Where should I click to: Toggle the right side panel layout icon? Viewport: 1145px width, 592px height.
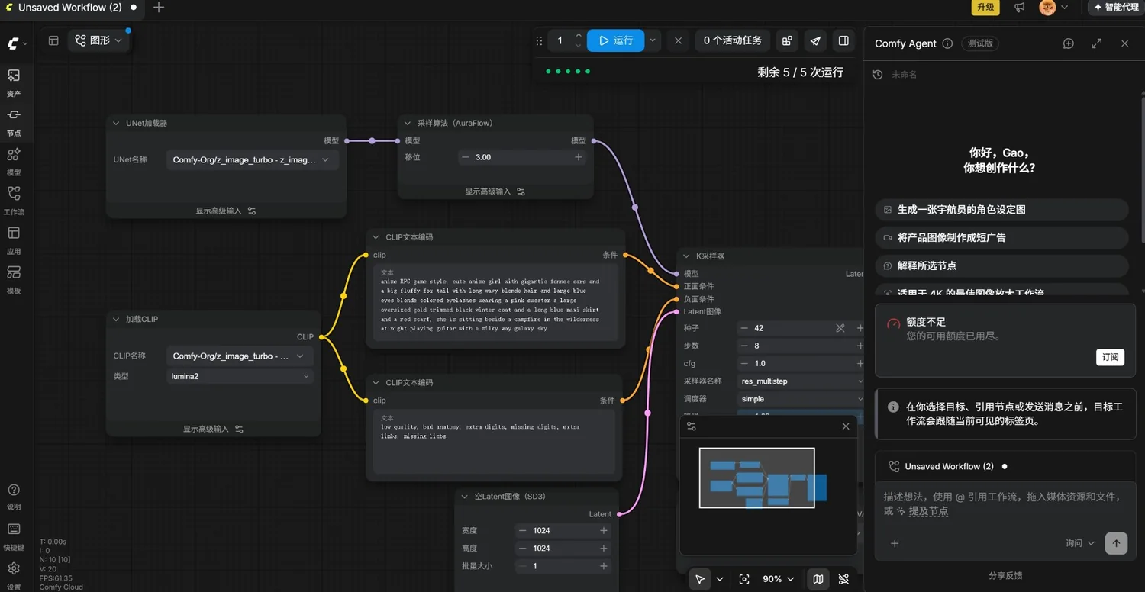(843, 40)
